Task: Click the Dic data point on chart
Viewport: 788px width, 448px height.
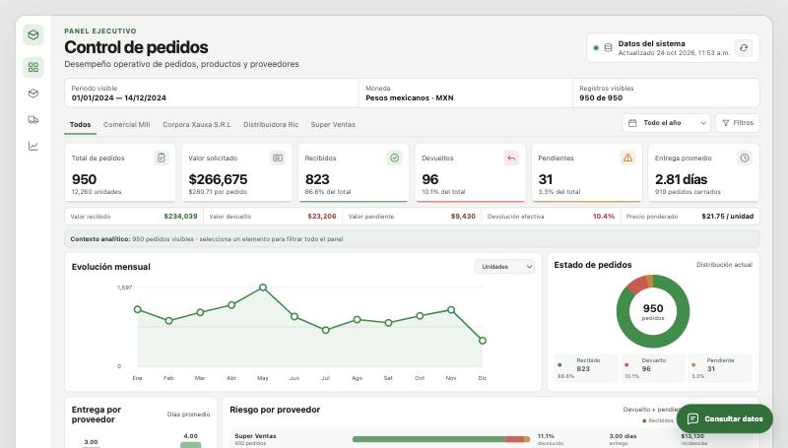Action: point(483,341)
